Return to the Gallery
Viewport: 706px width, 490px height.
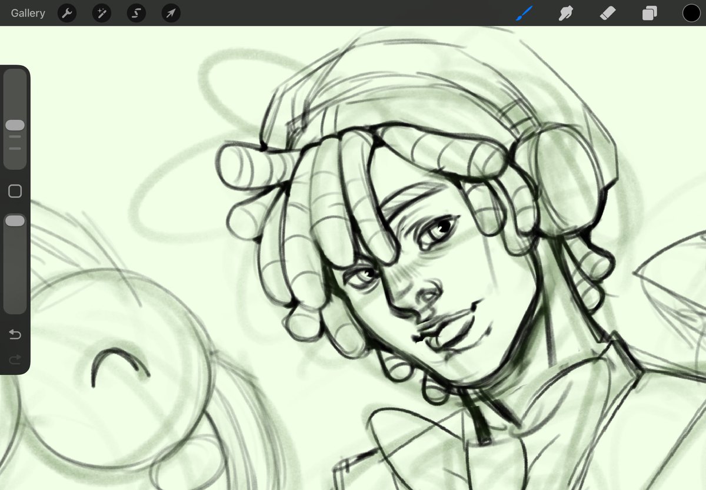click(28, 12)
